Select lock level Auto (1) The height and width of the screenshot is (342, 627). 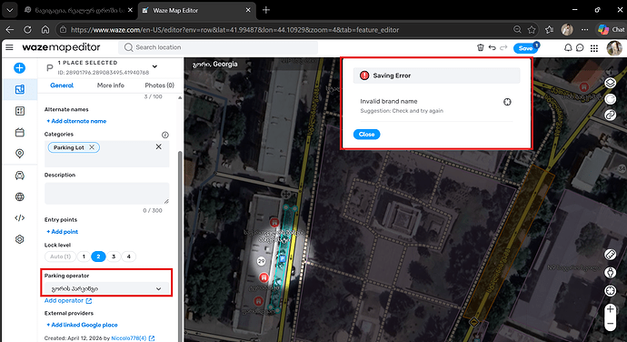(60, 256)
